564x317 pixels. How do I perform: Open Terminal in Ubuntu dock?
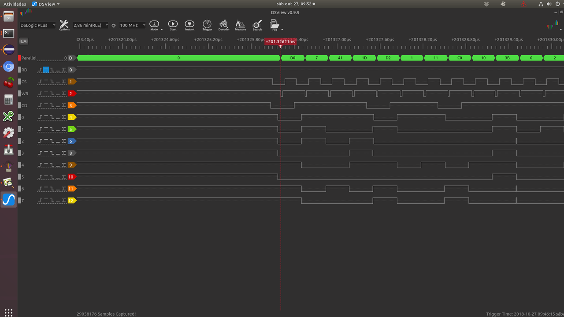[x=9, y=33]
